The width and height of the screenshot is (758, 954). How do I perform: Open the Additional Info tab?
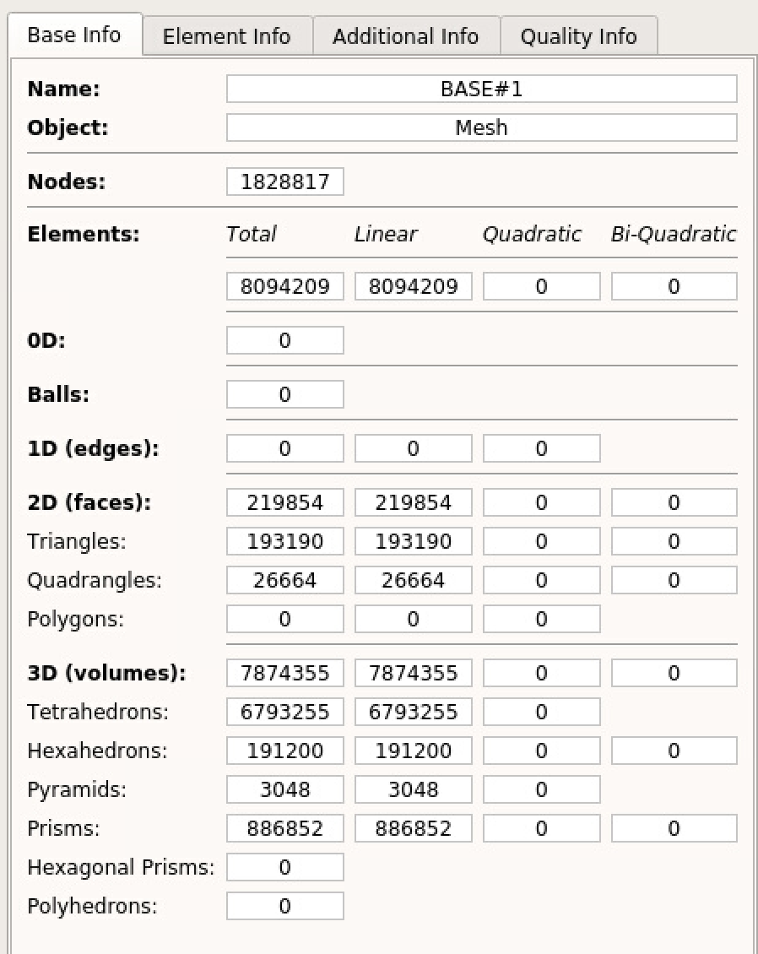tap(405, 36)
